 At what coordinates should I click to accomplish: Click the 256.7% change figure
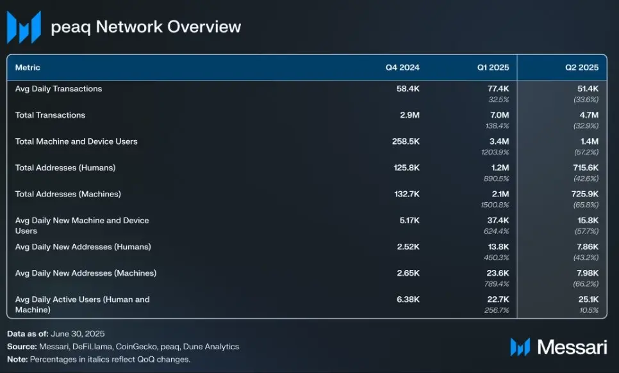497,311
